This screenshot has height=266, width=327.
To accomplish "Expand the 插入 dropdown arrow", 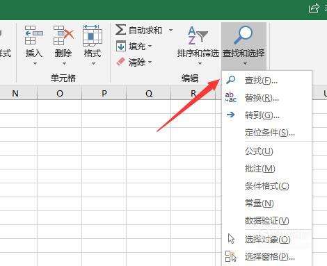I will (35, 63).
